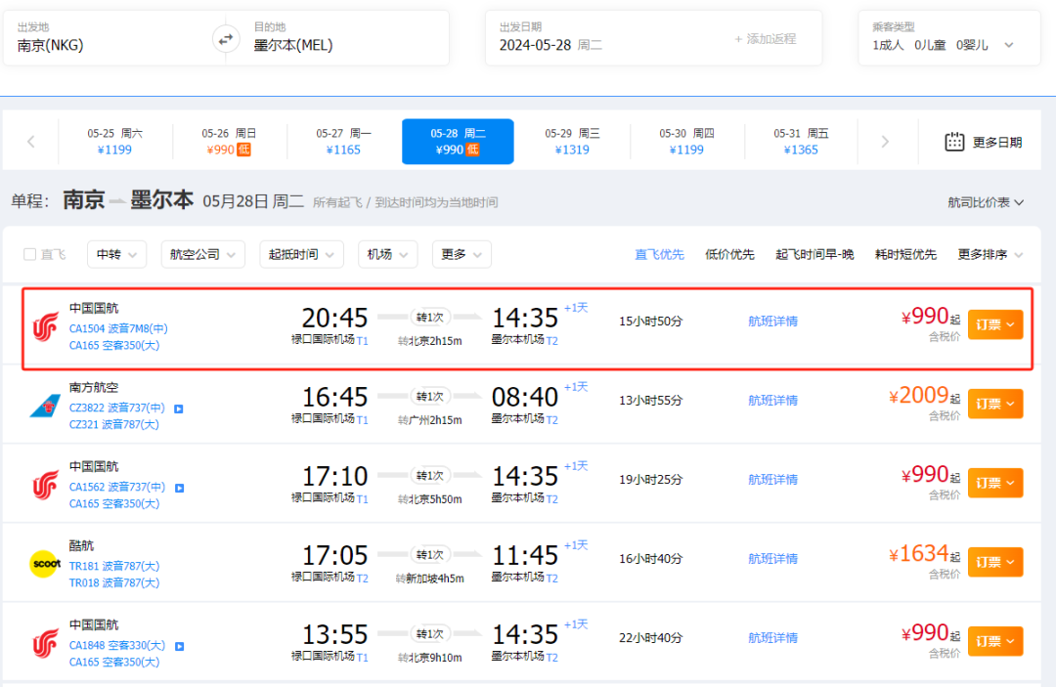Viewport: 1056px width, 687px height.
Task: Click flight number CZ321 波音787(大)
Action: point(114,424)
